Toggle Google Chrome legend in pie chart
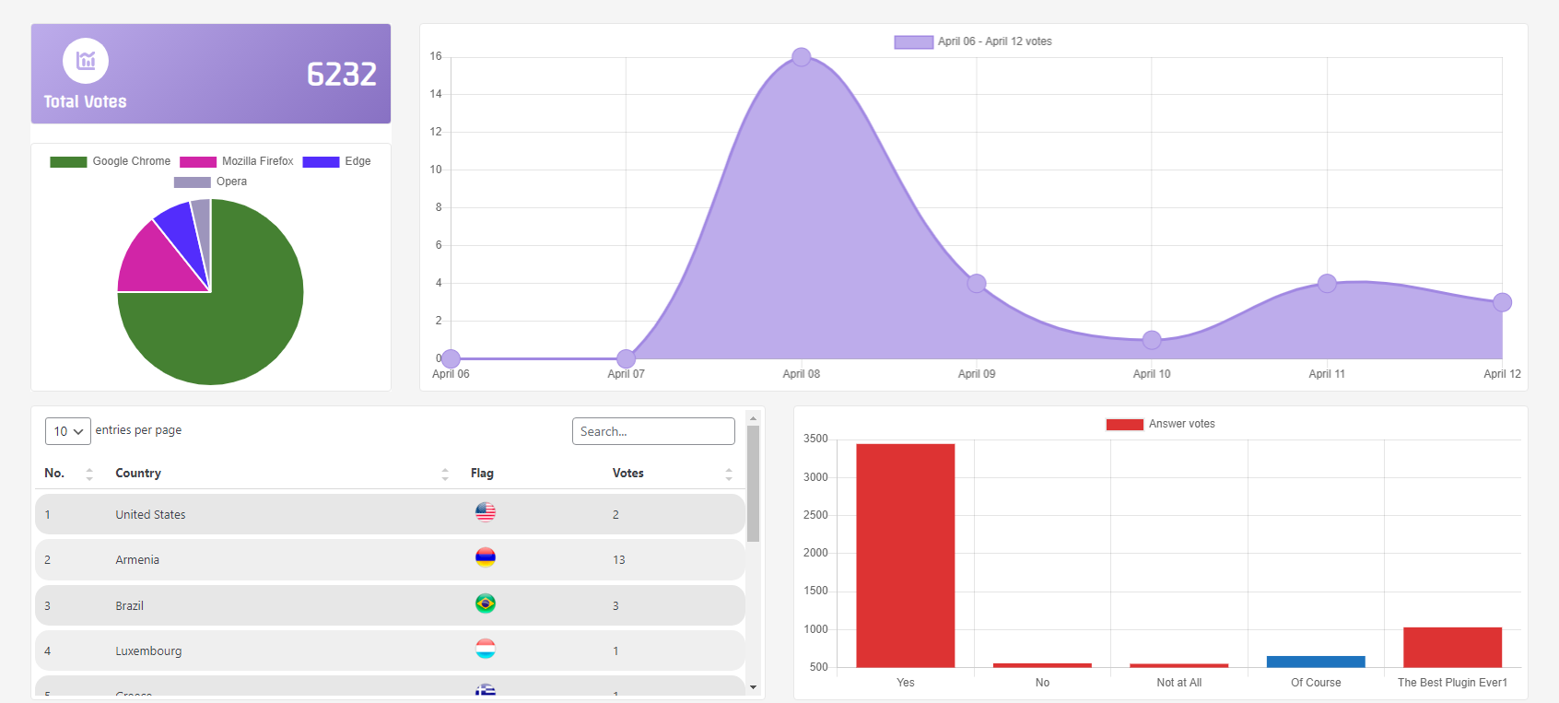This screenshot has height=703, width=1559. [x=111, y=161]
